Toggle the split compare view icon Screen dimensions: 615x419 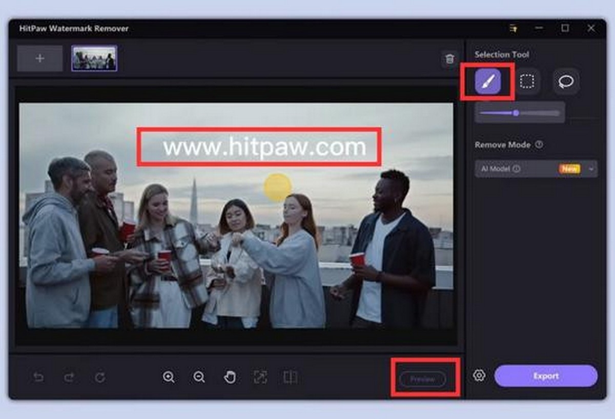click(x=290, y=378)
